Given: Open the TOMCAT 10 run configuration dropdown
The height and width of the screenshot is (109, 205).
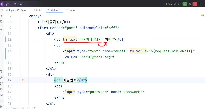Looking at the screenshot, I should pos(173,4).
